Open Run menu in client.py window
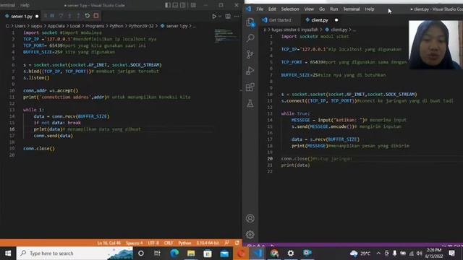463x260 pixels. point(334,9)
